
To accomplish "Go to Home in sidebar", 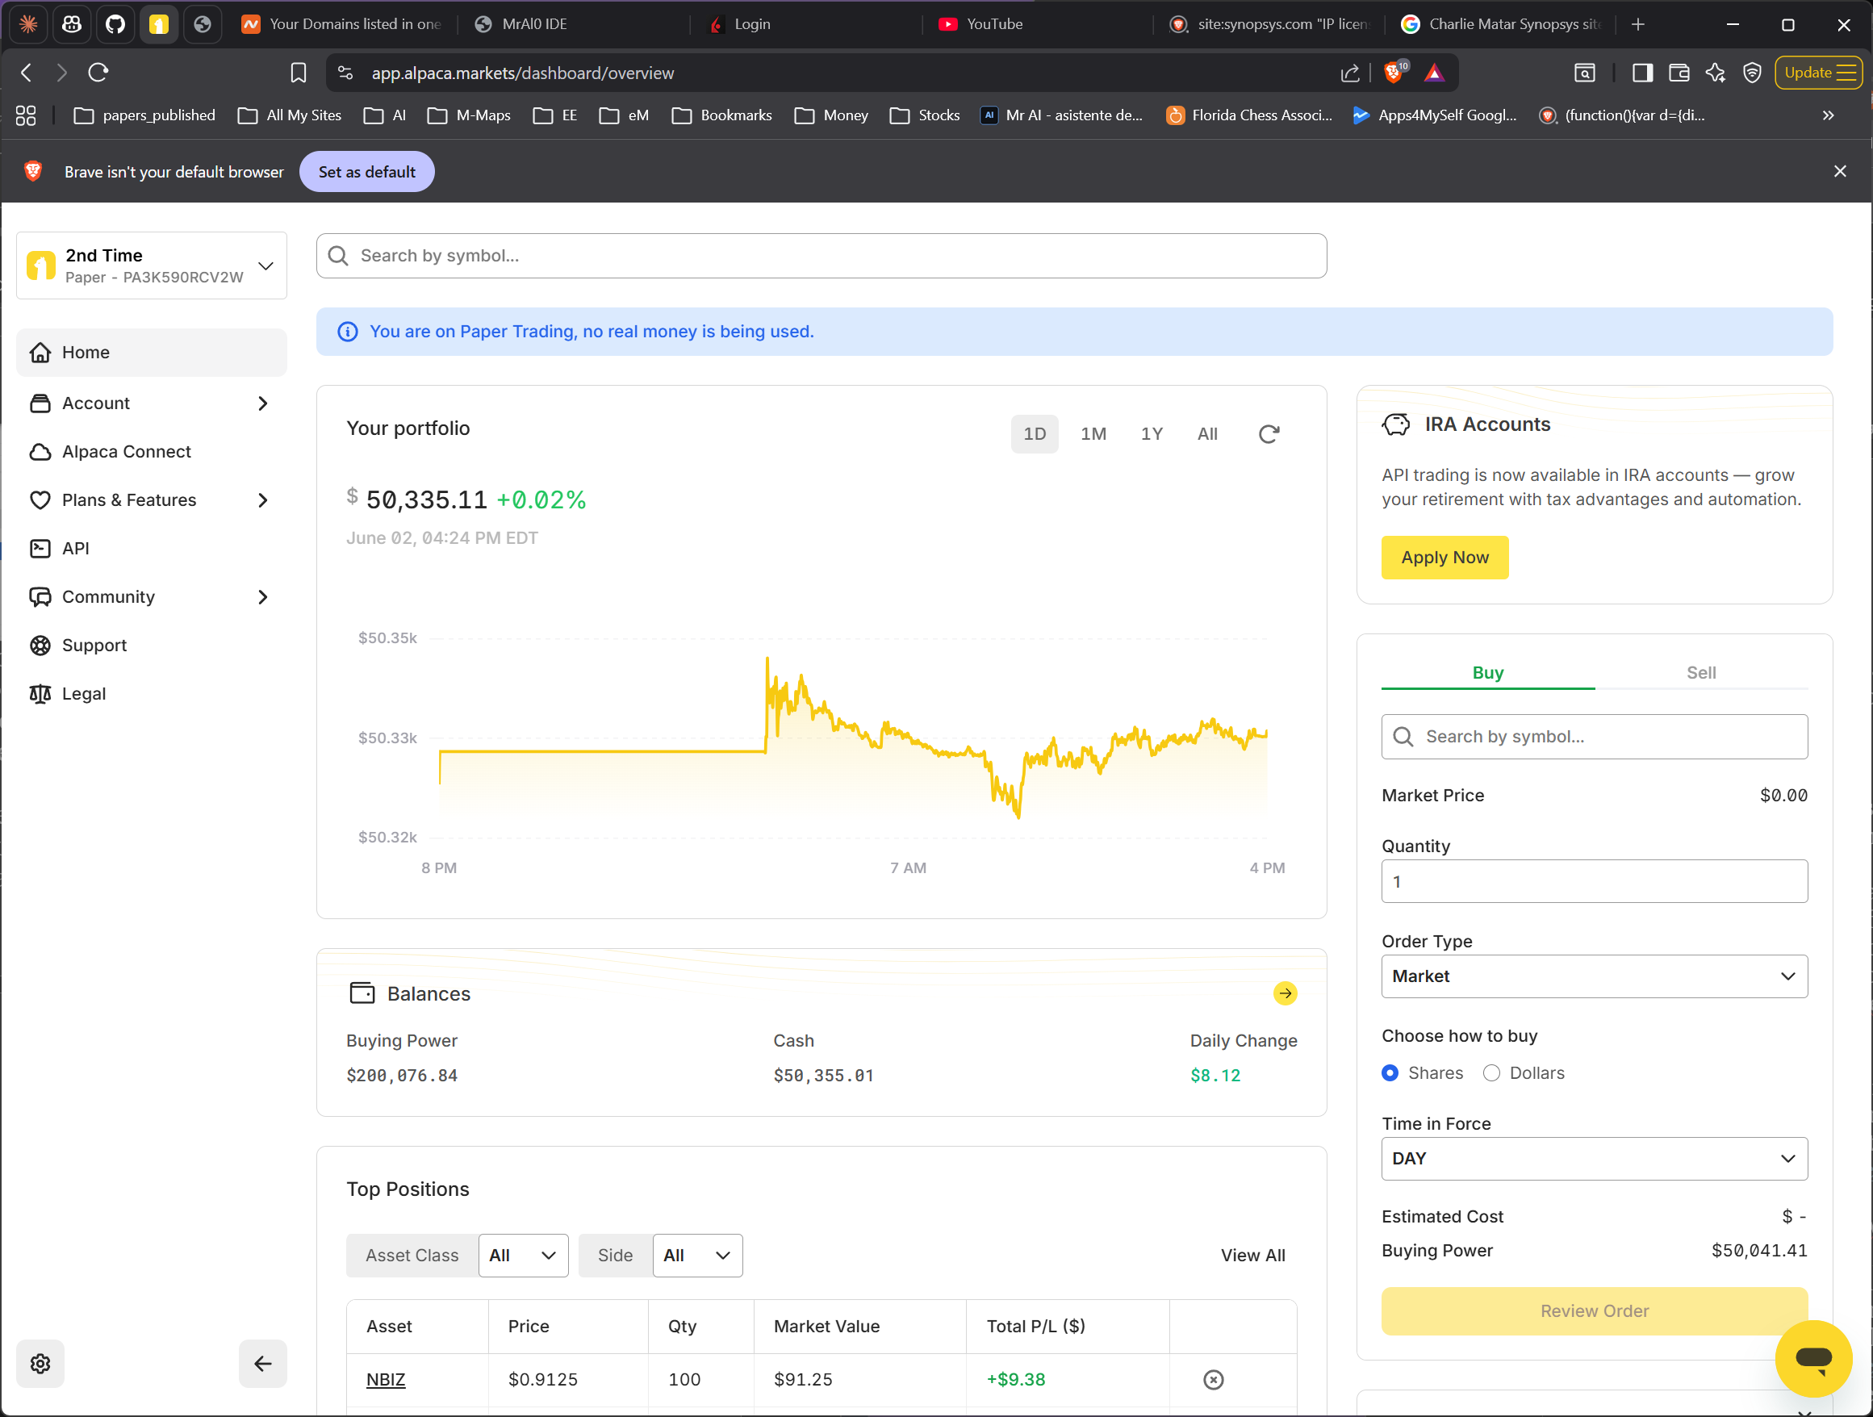I will [x=152, y=352].
